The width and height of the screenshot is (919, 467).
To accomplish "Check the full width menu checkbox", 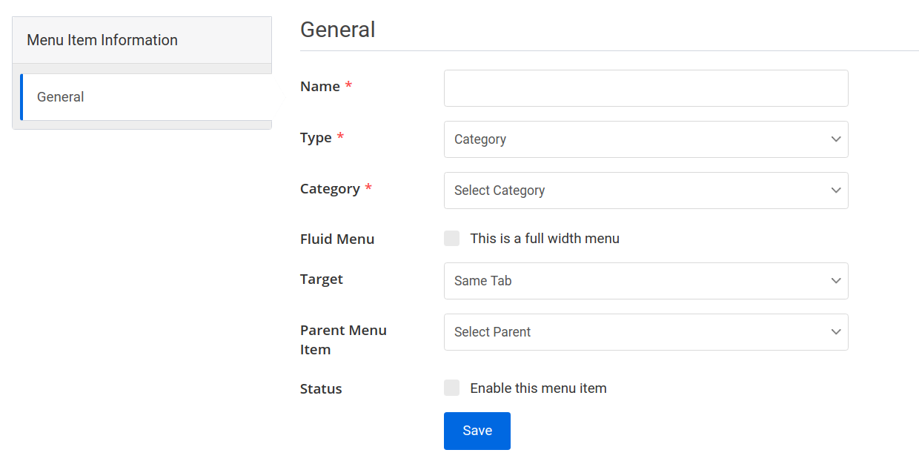I will 451,238.
